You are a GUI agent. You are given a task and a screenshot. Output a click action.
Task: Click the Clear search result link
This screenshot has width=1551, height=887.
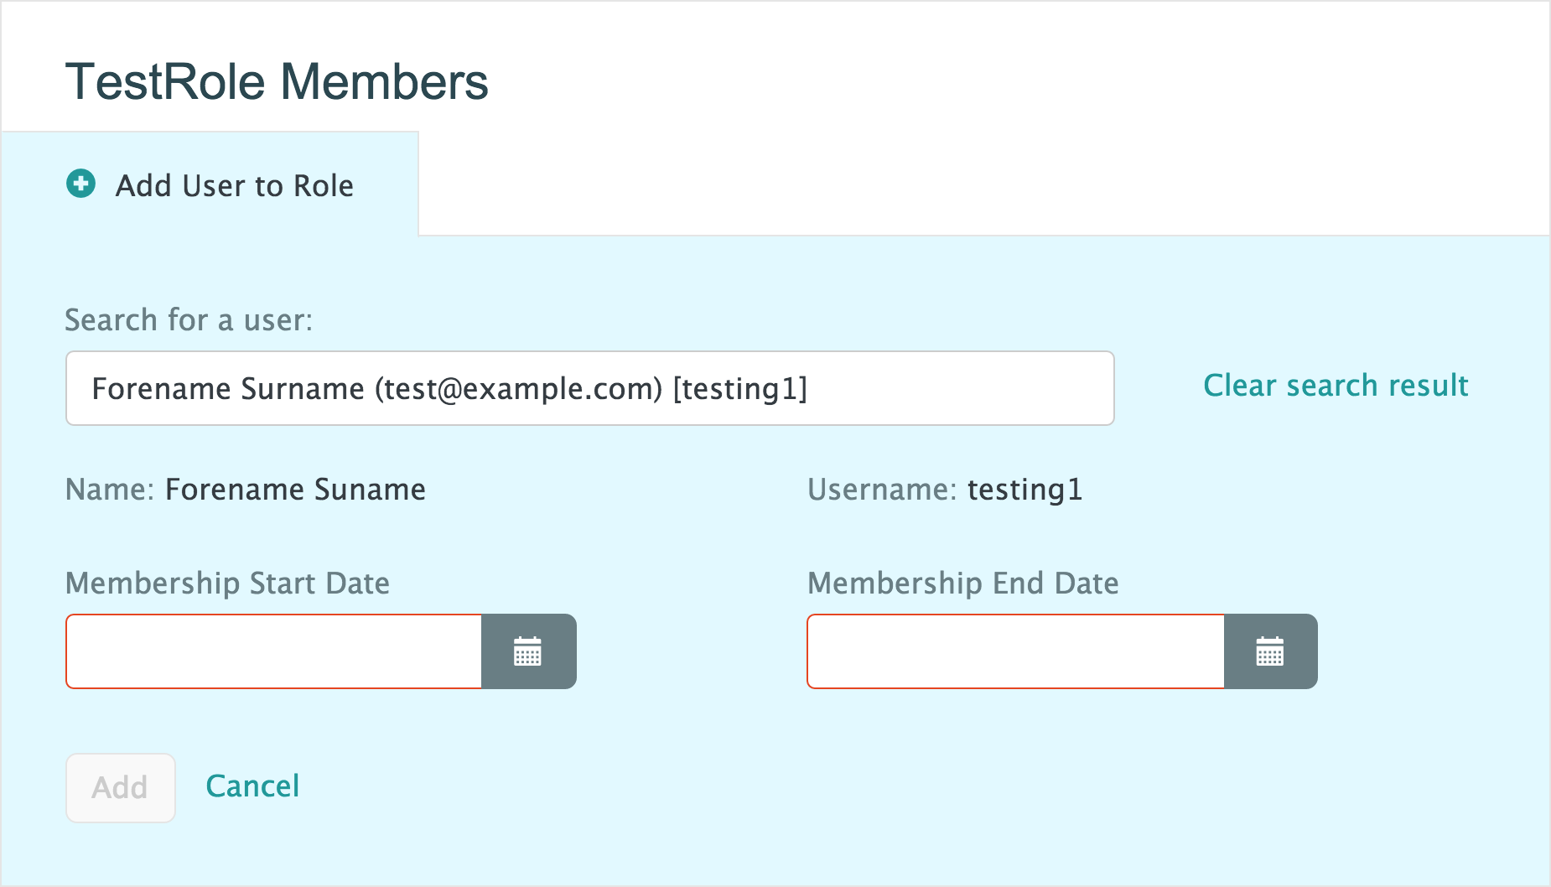[1336, 386]
